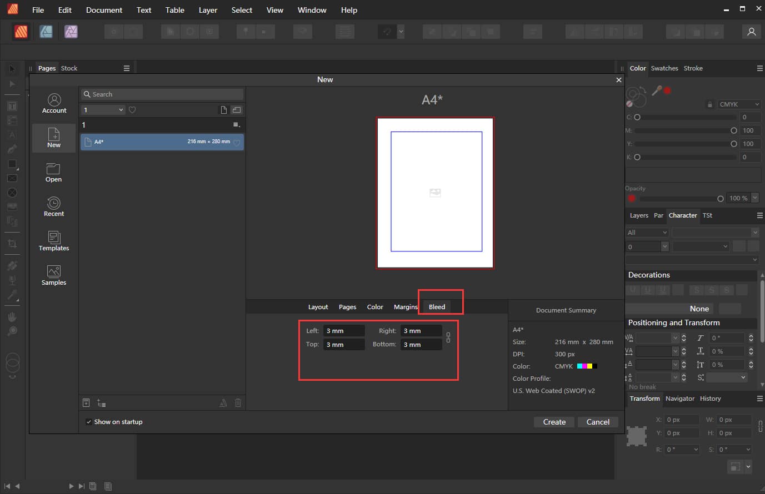Click the delete preset trash icon

(x=238, y=403)
